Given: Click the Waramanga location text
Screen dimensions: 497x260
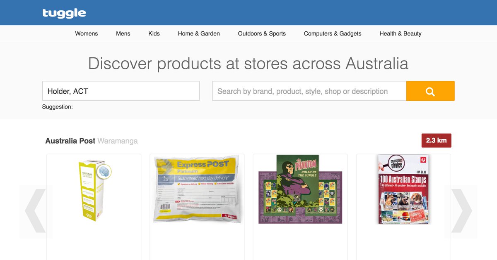Looking at the screenshot, I should click(118, 141).
